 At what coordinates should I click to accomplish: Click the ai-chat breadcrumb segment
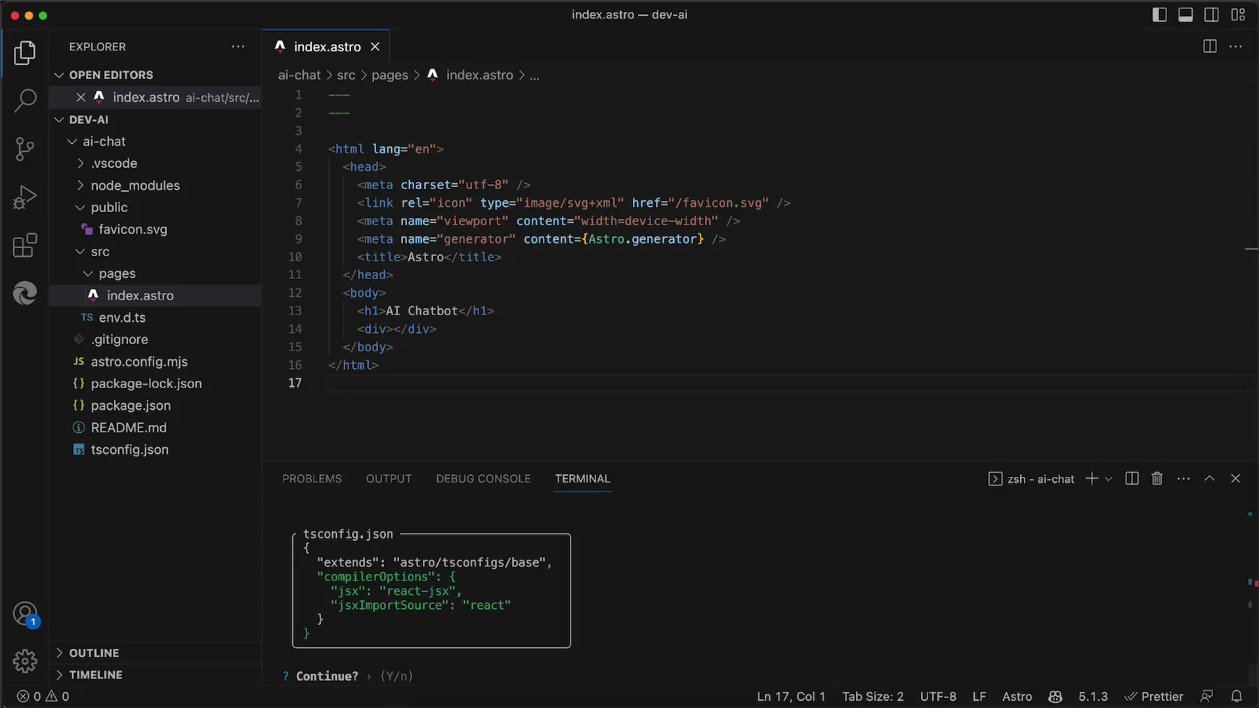pos(299,75)
